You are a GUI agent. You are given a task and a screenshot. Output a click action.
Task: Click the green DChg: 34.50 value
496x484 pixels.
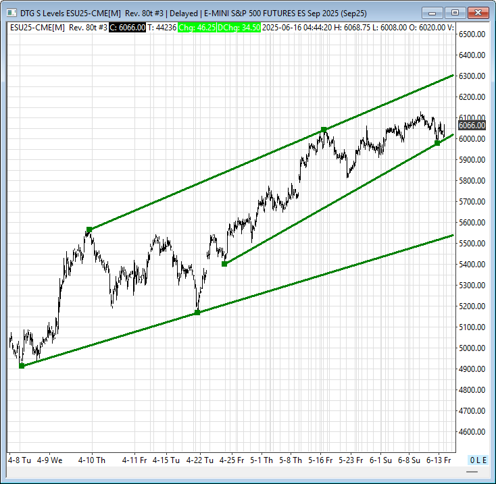coord(239,28)
